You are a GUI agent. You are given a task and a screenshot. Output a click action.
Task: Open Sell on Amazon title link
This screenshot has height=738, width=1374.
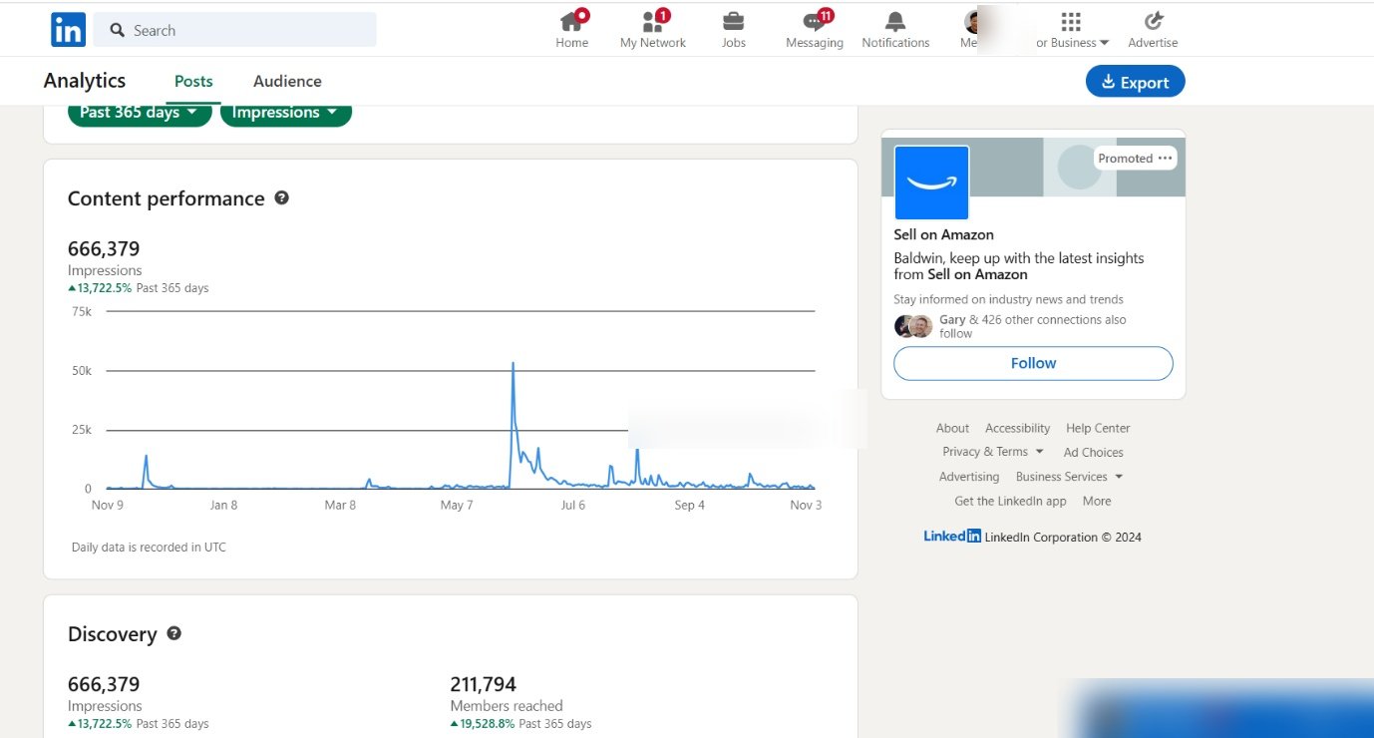point(943,234)
